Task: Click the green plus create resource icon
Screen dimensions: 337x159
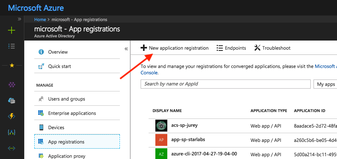Action: point(12,30)
